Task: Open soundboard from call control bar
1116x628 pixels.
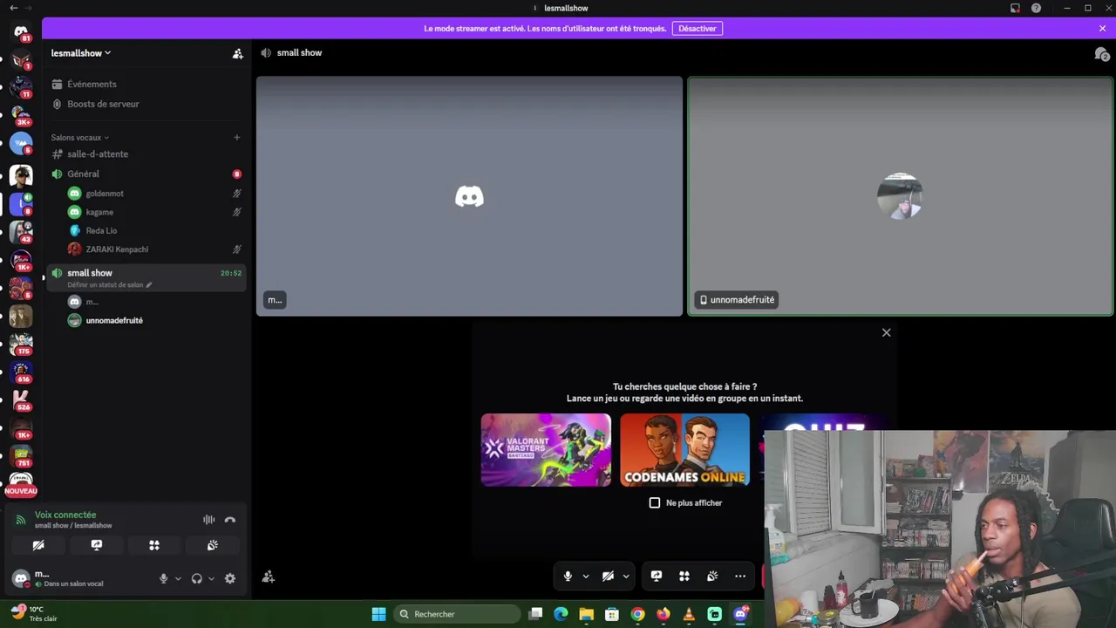Action: pos(712,577)
